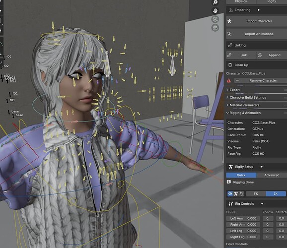Open the Quick rigify tab
The image size is (287, 248).
click(x=241, y=175)
